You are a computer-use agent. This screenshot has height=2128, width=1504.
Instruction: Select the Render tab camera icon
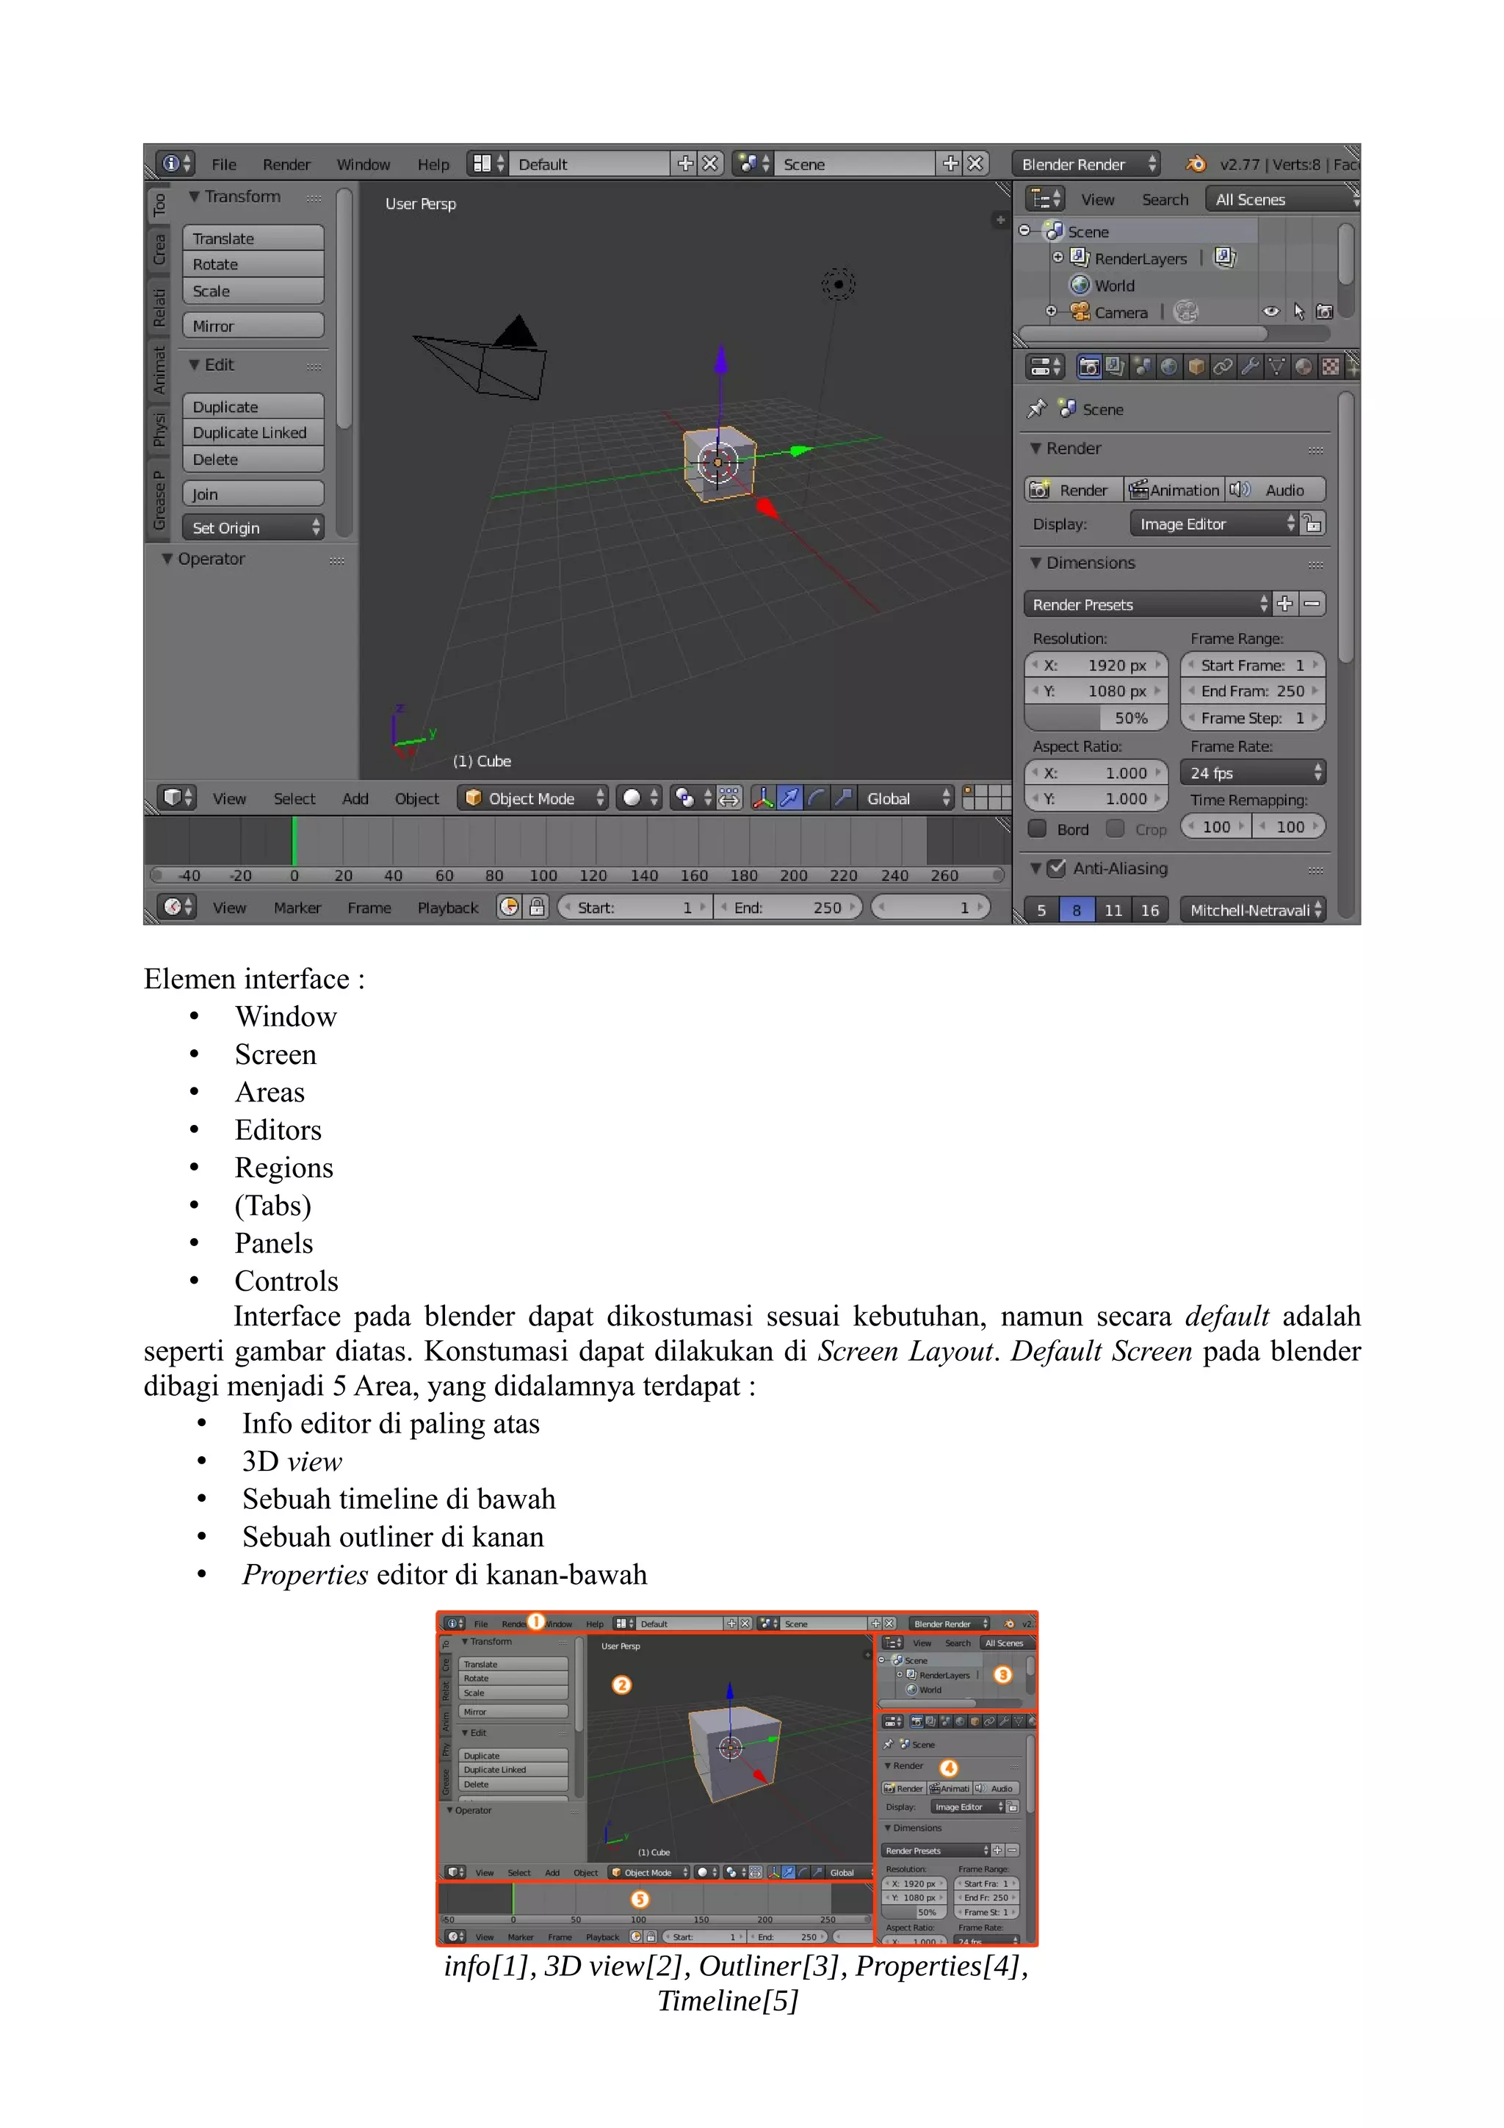(x=1089, y=366)
